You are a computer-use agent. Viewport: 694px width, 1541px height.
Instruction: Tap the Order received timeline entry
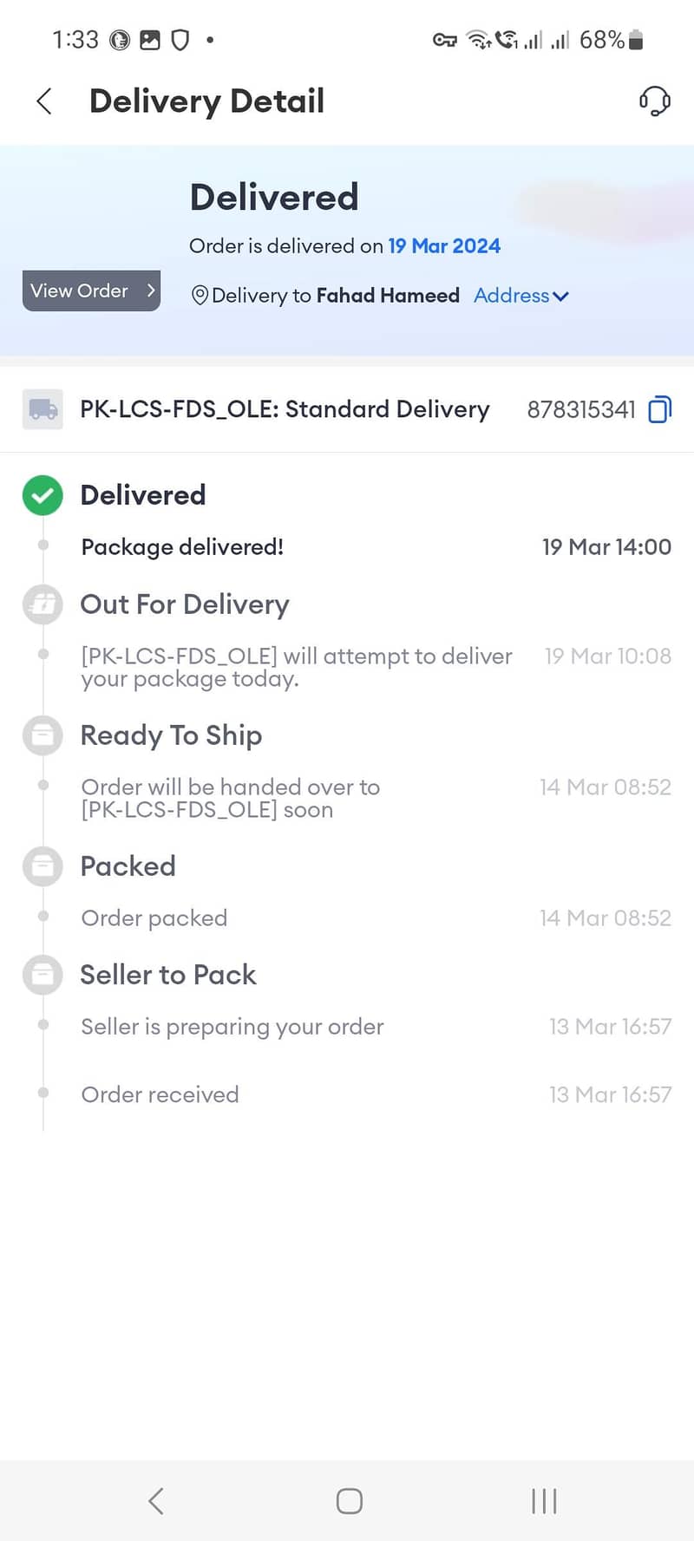pos(160,1094)
